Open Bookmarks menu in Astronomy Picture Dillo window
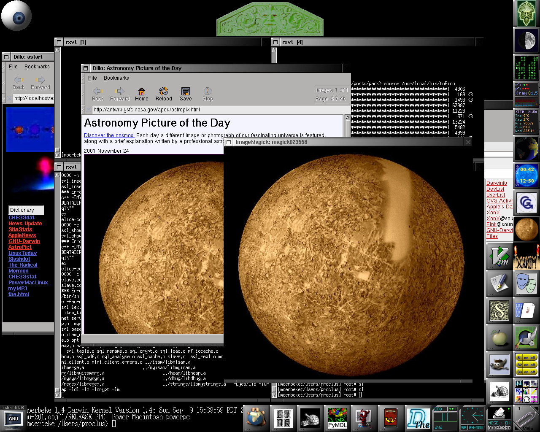This screenshot has width=540, height=432. tap(116, 78)
